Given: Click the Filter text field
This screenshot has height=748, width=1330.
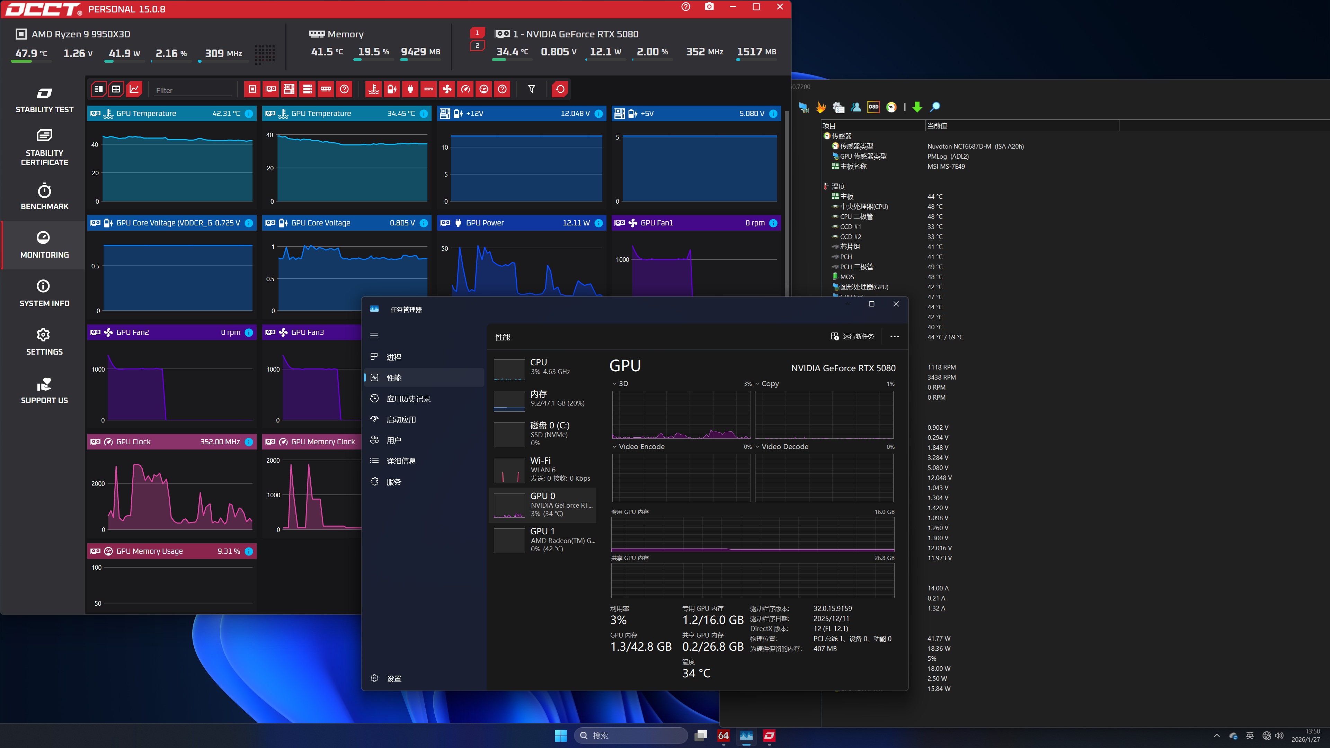Looking at the screenshot, I should tap(193, 90).
